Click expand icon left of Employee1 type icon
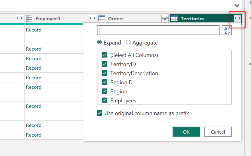This screenshot has height=156, width=251. (x=20, y=18)
